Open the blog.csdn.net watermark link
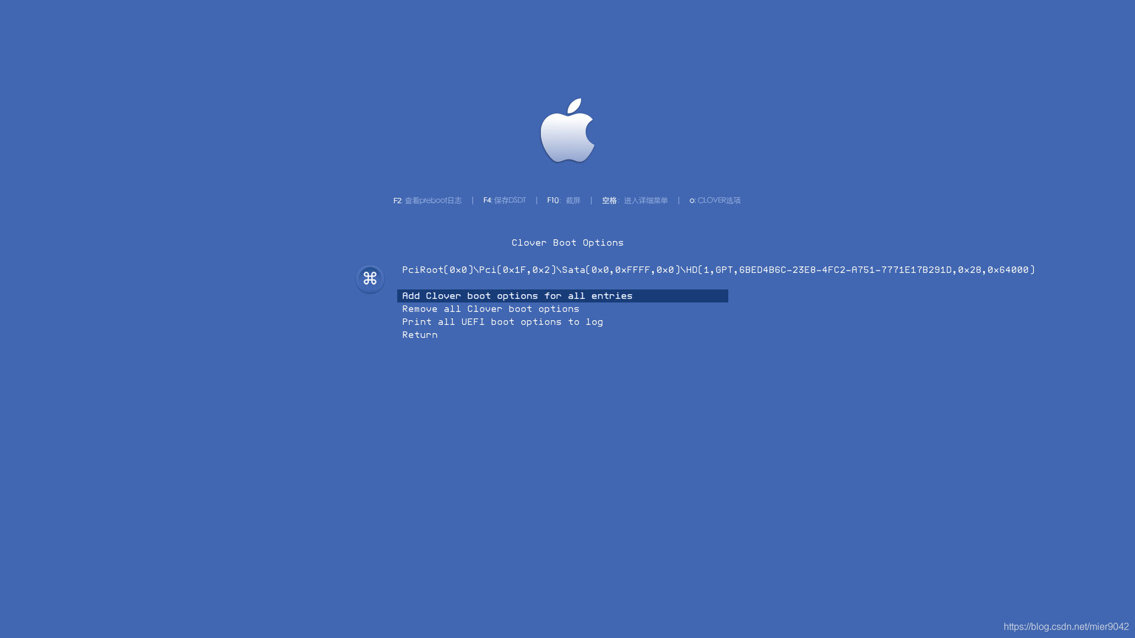1135x638 pixels. click(1066, 627)
